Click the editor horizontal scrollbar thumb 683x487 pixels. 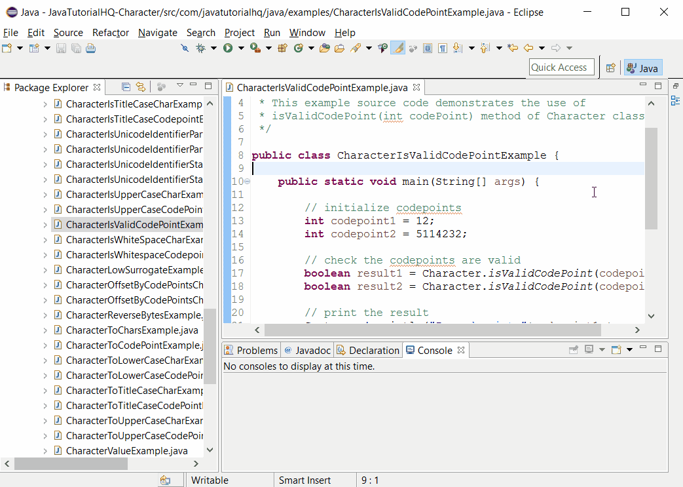click(x=433, y=330)
